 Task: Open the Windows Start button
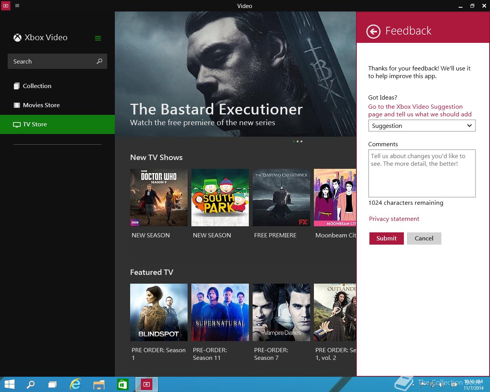click(9, 384)
